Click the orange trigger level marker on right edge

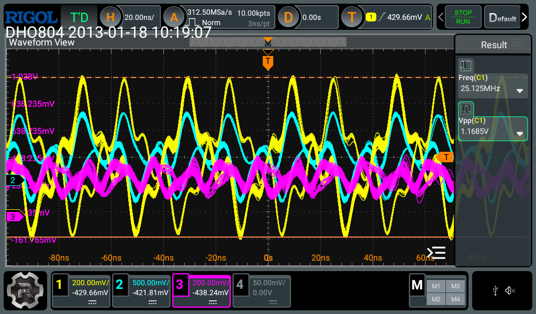445,157
